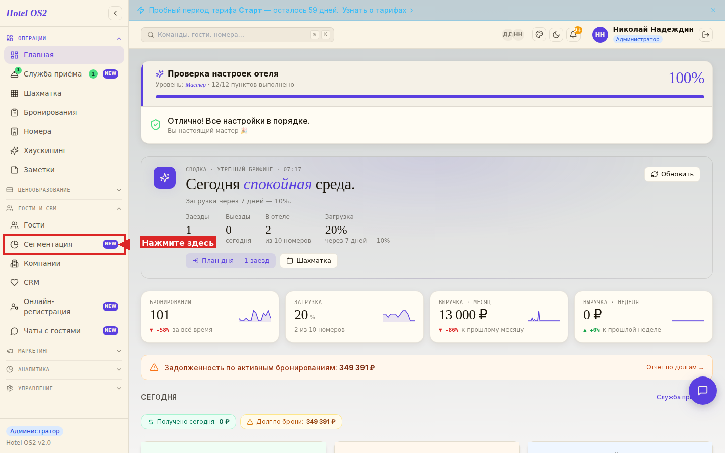The width and height of the screenshot is (725, 453).
Task: Click the purple sparkle briefing icon
Action: click(x=165, y=178)
